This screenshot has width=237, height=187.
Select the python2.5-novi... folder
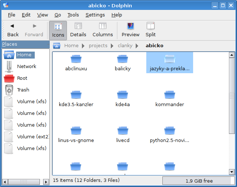[x=170, y=135]
